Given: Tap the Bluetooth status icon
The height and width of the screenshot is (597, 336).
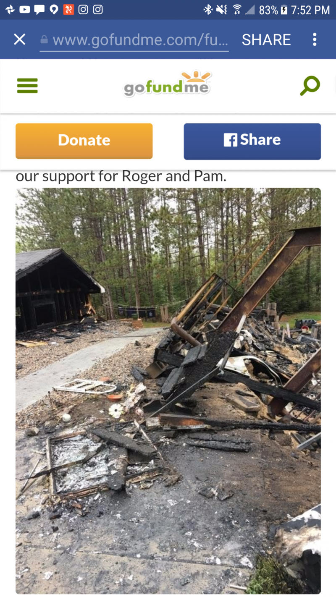Looking at the screenshot, I should (x=207, y=10).
